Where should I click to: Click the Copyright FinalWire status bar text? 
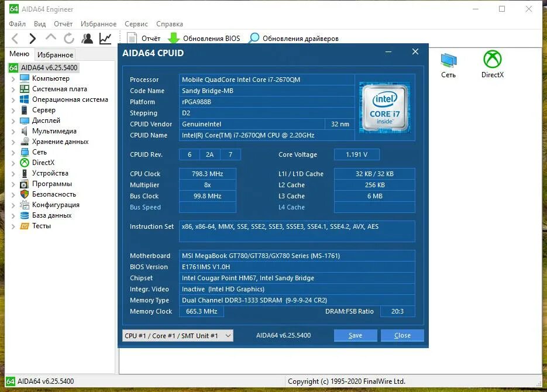346,381
